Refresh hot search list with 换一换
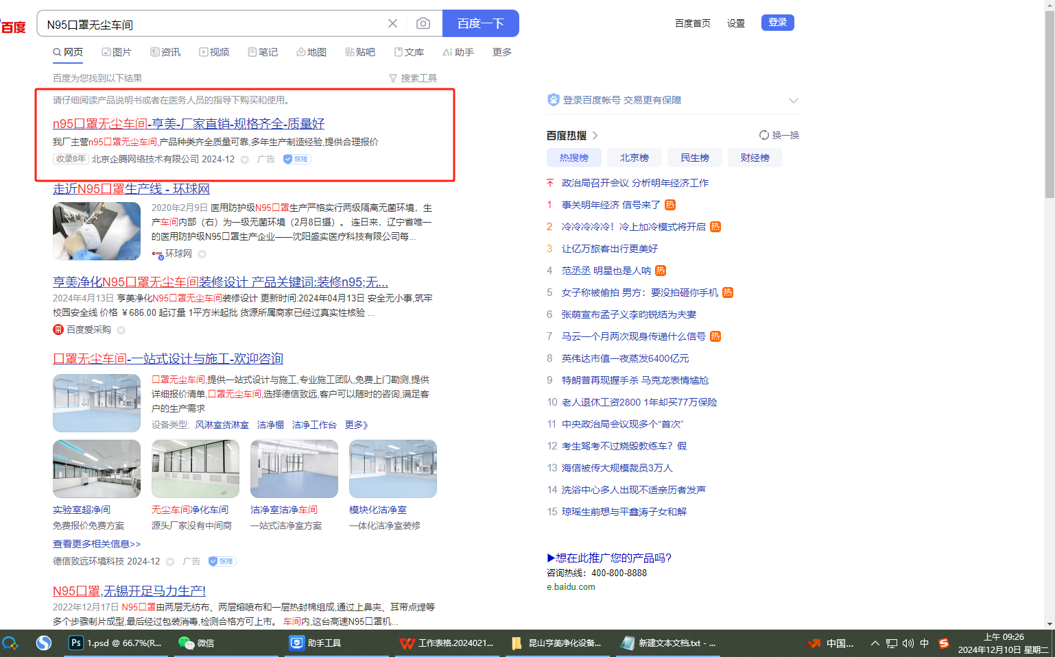The width and height of the screenshot is (1055, 657). 779,135
